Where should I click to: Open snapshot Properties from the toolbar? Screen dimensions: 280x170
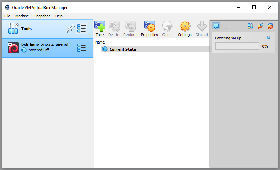point(149,26)
